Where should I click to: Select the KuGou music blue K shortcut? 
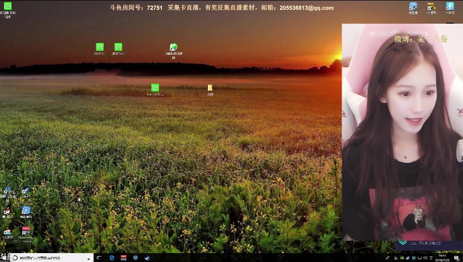[x=26, y=213]
